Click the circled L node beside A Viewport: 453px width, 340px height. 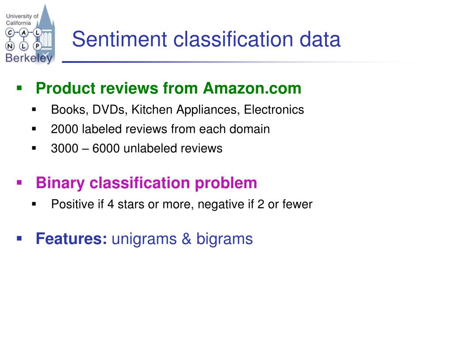pos(37,32)
